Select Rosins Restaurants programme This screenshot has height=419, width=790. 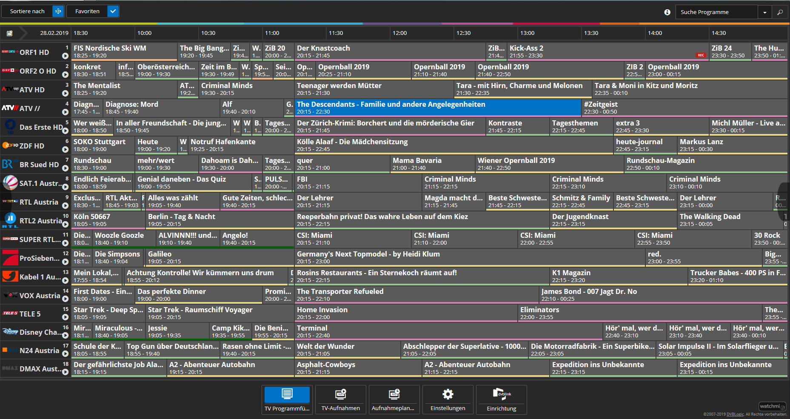[422, 276]
